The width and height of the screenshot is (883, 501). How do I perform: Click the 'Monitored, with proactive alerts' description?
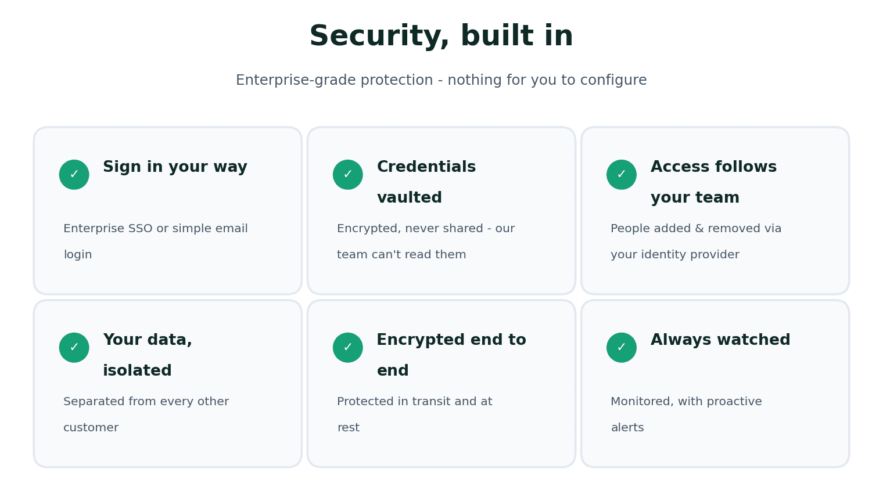686,415
